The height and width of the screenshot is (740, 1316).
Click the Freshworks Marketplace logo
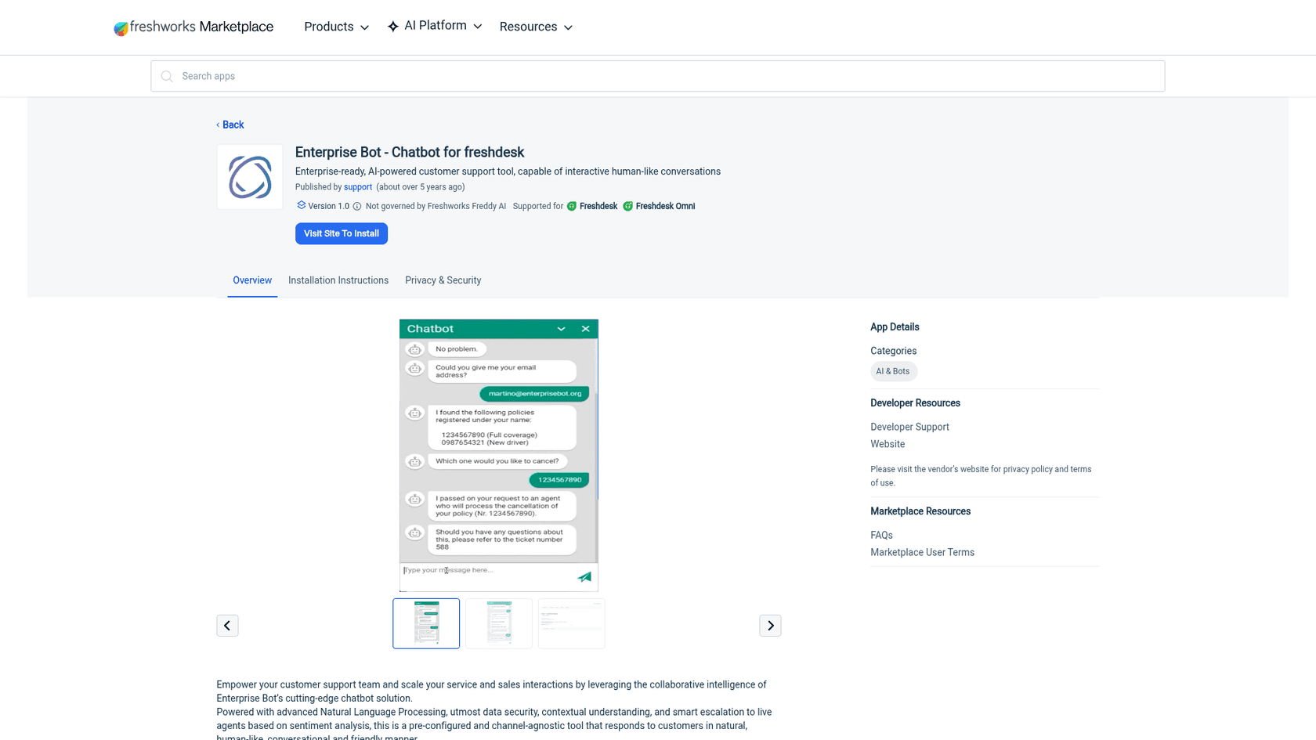coord(193,27)
